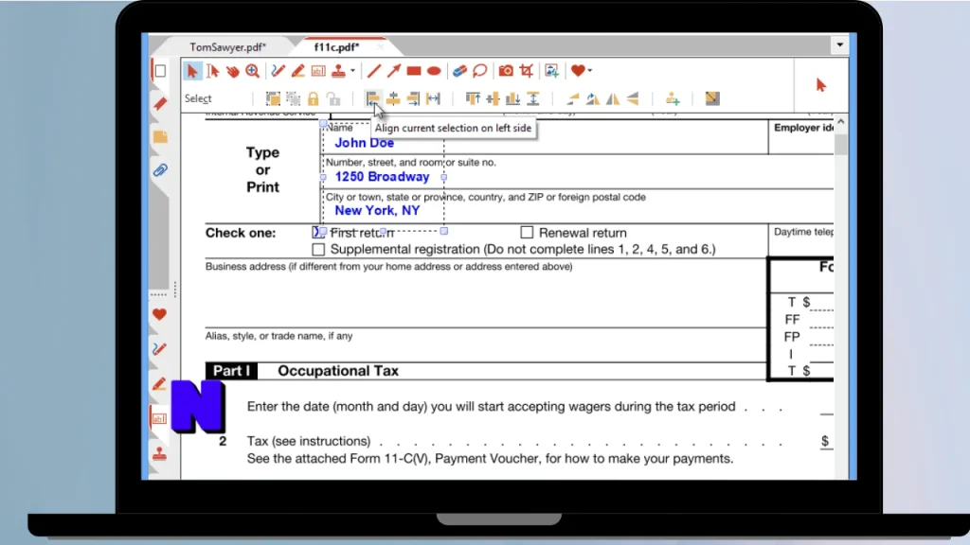This screenshot has height=545, width=970.
Task: Click the Ungroup objects icon
Action: 294,98
